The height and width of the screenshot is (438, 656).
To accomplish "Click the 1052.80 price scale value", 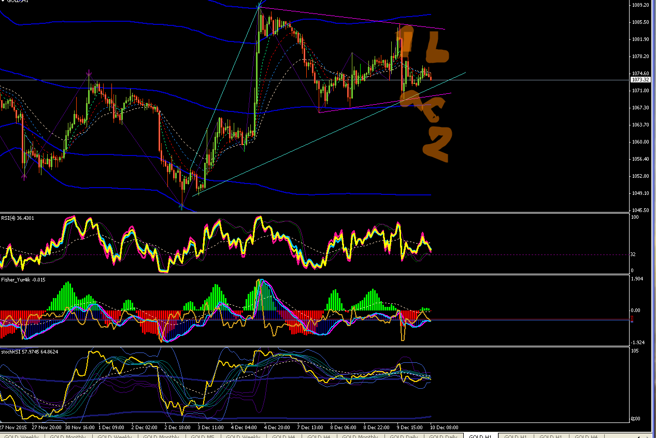I will tap(640, 176).
